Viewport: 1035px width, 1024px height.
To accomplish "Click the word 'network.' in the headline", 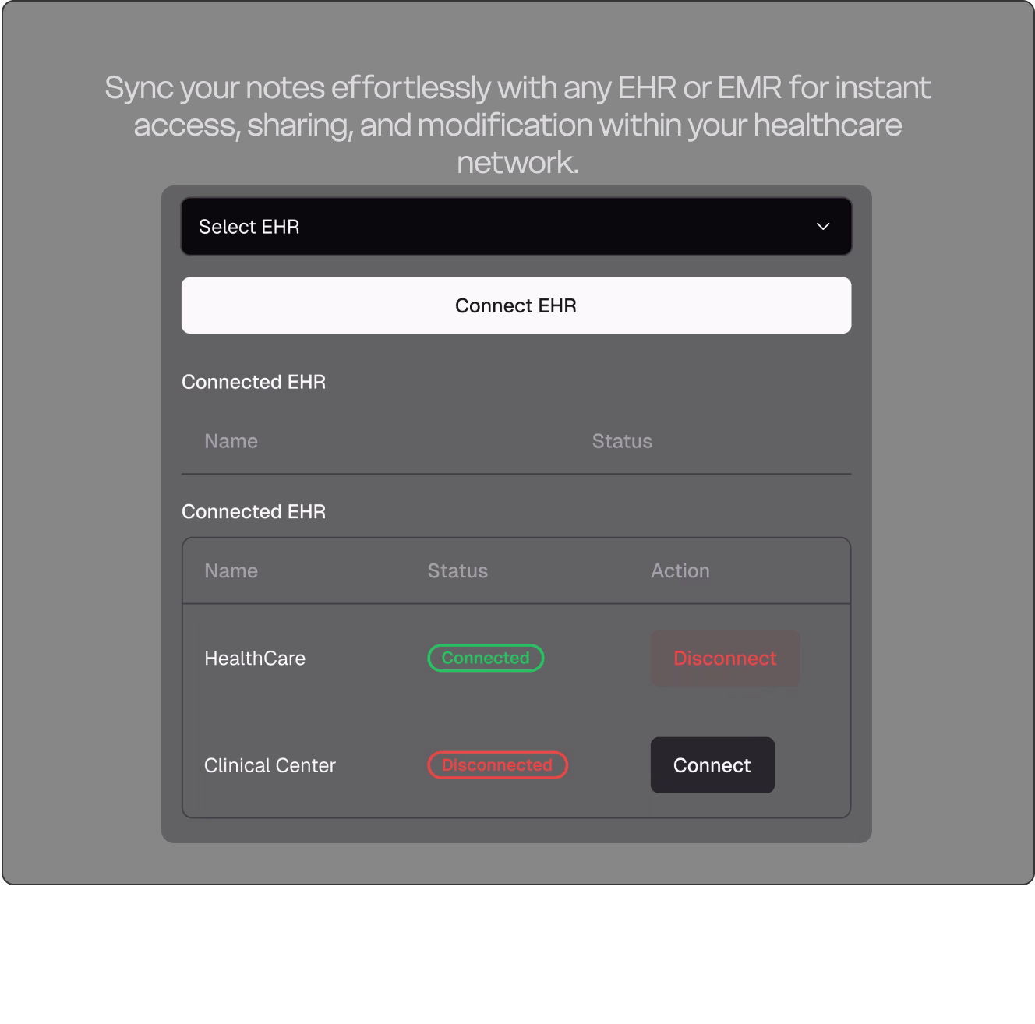I will pyautogui.click(x=517, y=163).
